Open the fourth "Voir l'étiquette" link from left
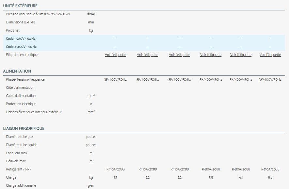Screen dimensions: 289x189 [x=211, y=55]
